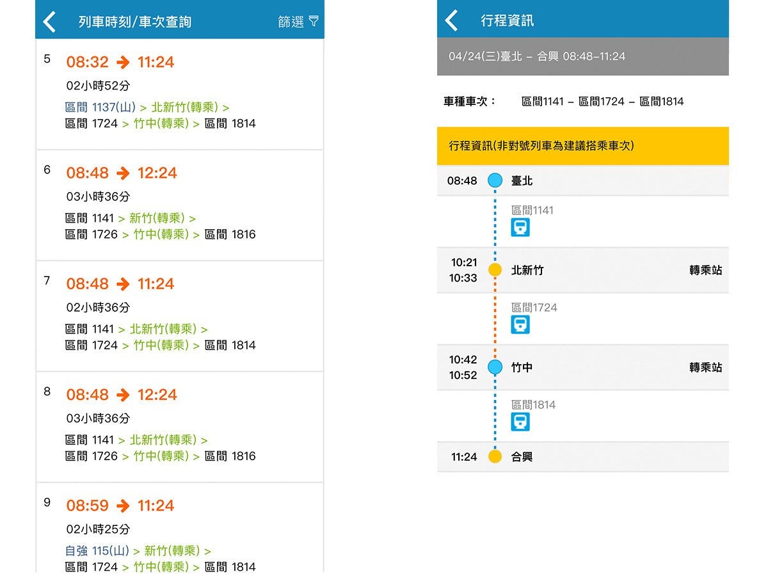
Task: Tap the yellow 行程資訊 notice banner
Action: pyautogui.click(x=582, y=146)
